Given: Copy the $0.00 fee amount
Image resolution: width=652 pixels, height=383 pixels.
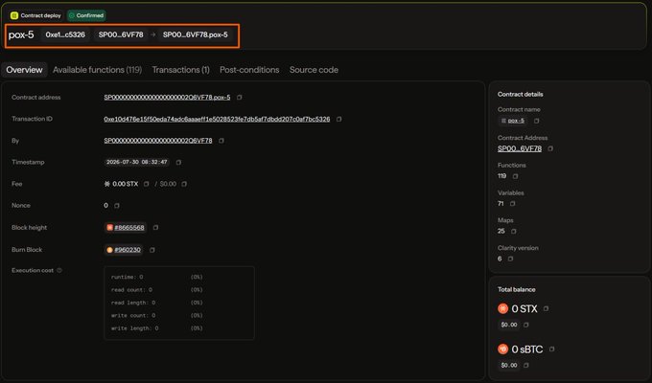Looking at the screenshot, I should pos(184,184).
